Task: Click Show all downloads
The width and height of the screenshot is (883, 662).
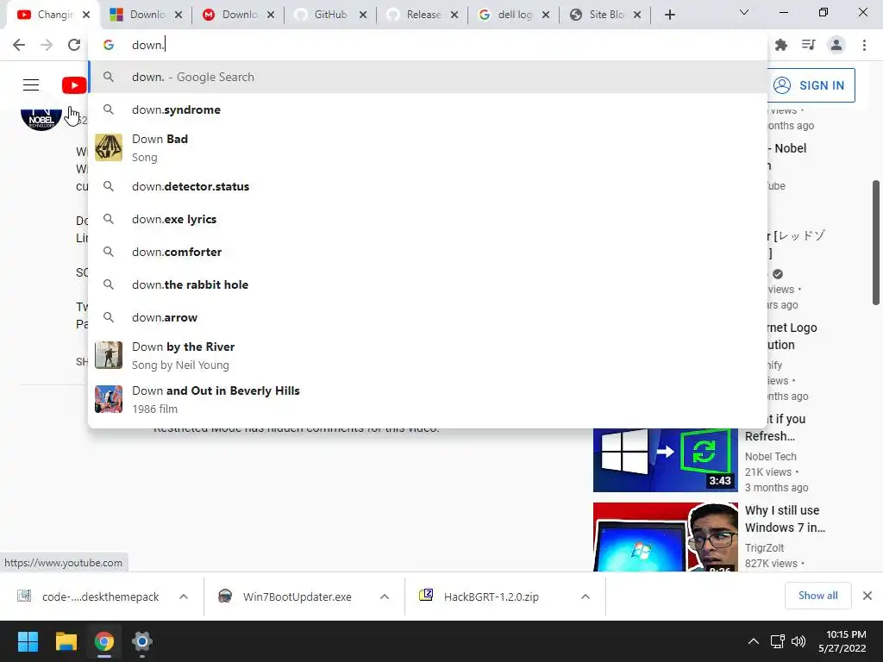Action: pyautogui.click(x=817, y=596)
